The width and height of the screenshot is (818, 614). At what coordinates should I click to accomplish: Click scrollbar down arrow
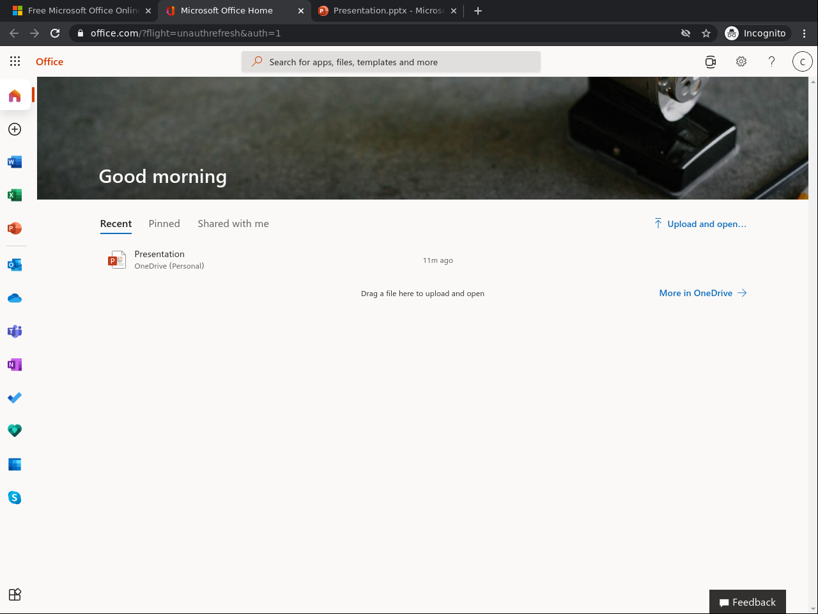point(813,609)
